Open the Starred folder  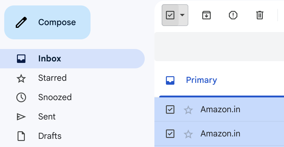pos(52,78)
